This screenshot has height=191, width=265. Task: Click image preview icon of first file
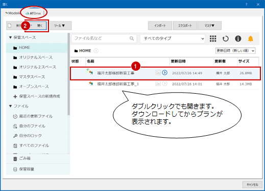click(158, 73)
